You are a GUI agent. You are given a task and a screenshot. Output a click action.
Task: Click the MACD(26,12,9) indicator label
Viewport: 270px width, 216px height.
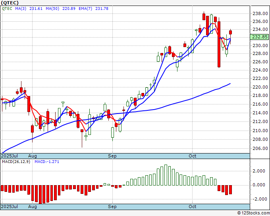(16, 162)
